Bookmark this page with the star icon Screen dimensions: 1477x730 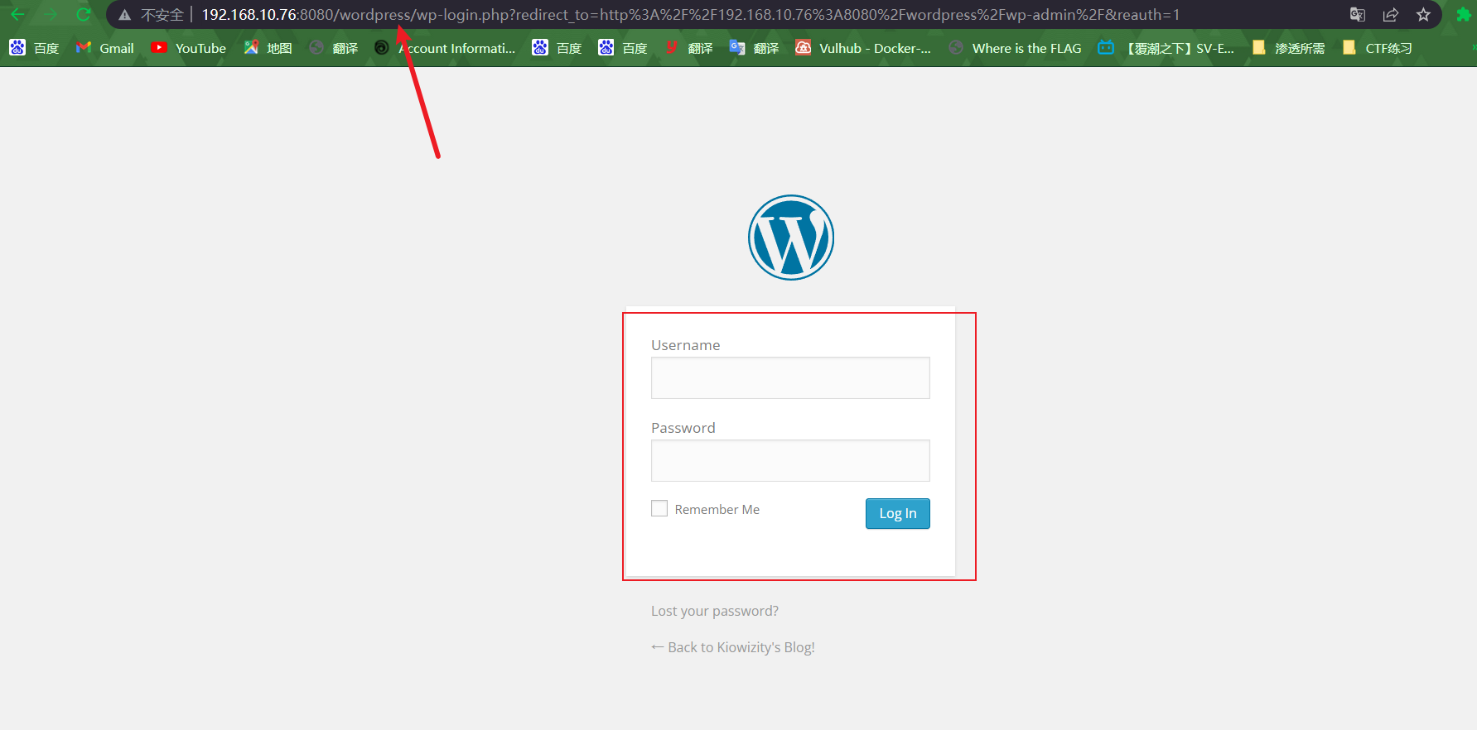pos(1423,14)
